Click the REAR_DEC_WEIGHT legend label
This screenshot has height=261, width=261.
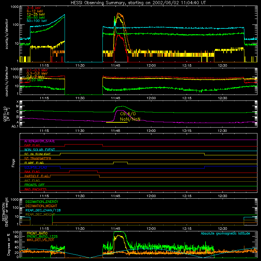[40, 215]
